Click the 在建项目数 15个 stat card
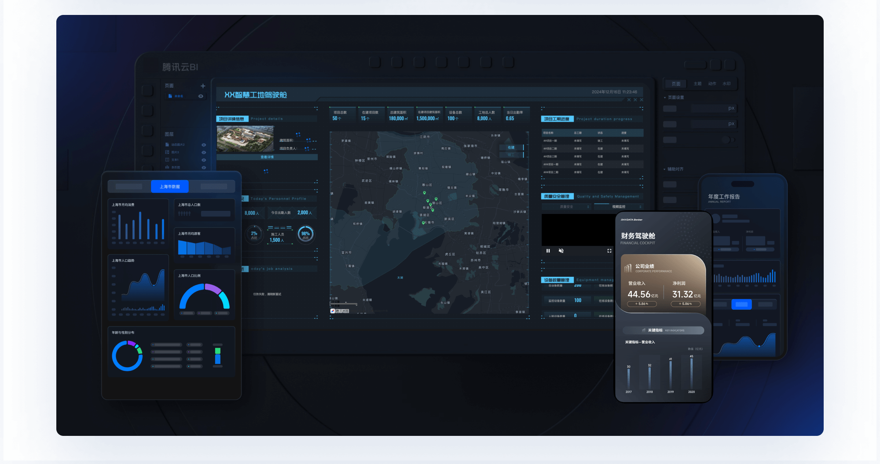The height and width of the screenshot is (464, 880). [x=371, y=115]
